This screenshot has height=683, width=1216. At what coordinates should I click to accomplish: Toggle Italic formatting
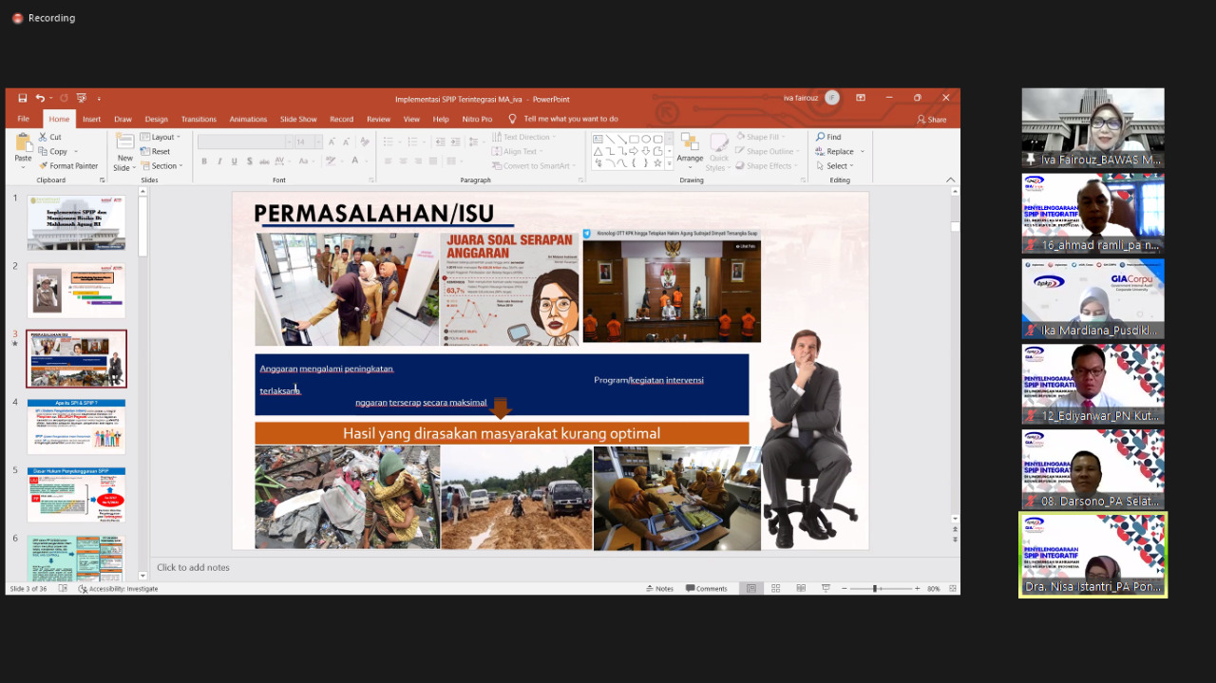coord(219,161)
